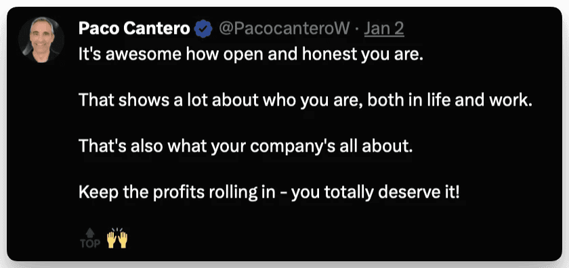Open Paco Cantero's profile photo
Image resolution: width=569 pixels, height=268 pixels.
point(41,40)
